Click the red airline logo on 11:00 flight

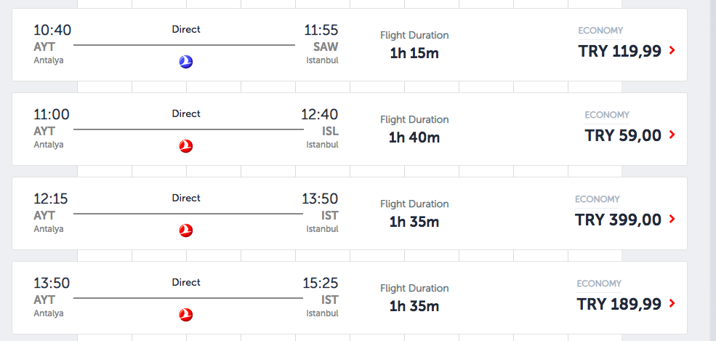186,147
